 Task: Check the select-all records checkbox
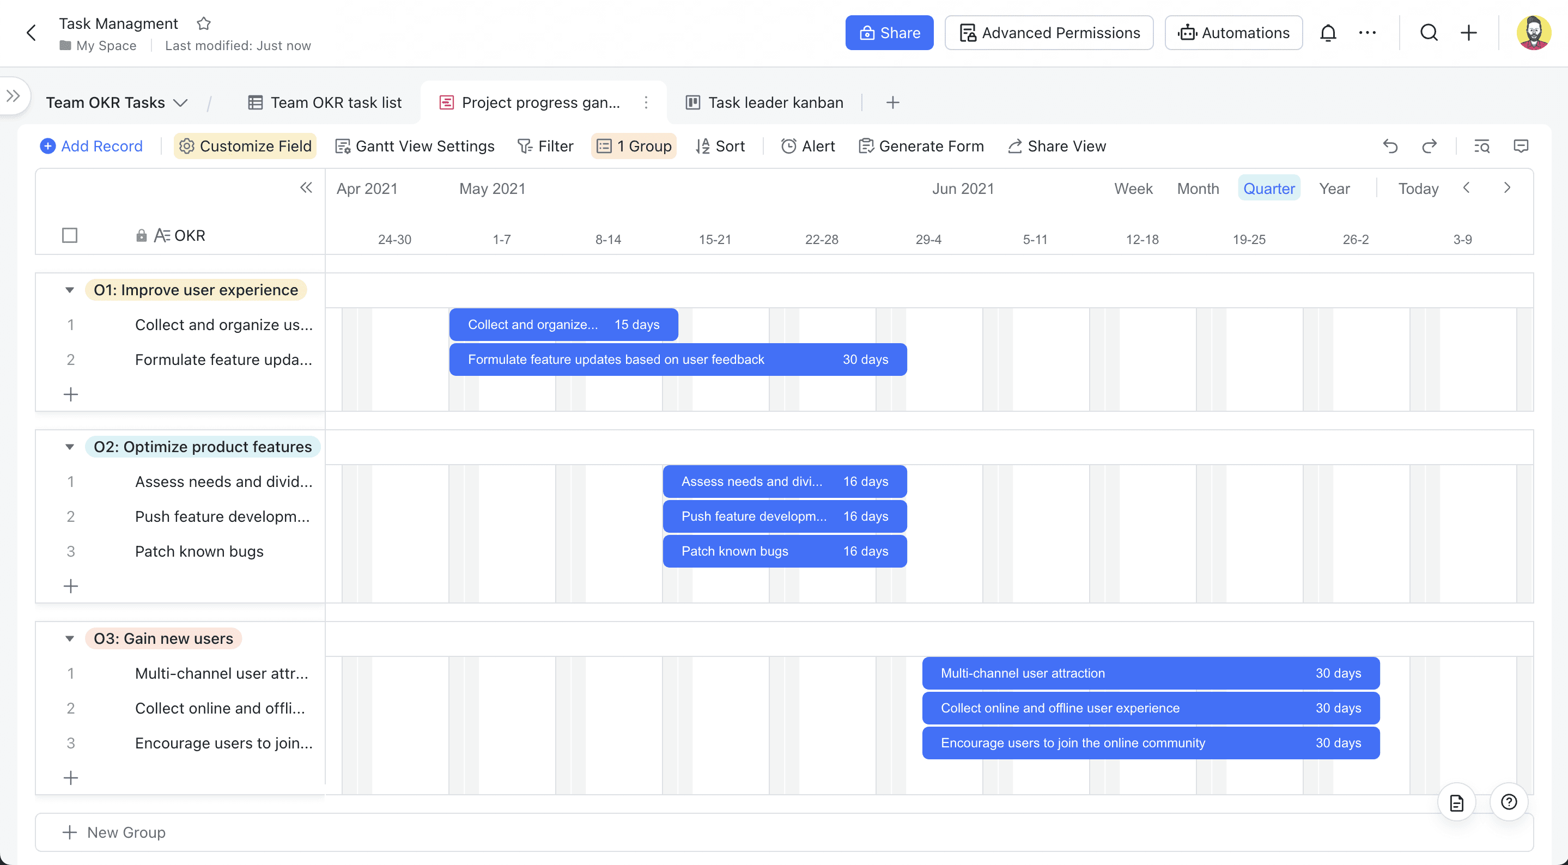(70, 235)
